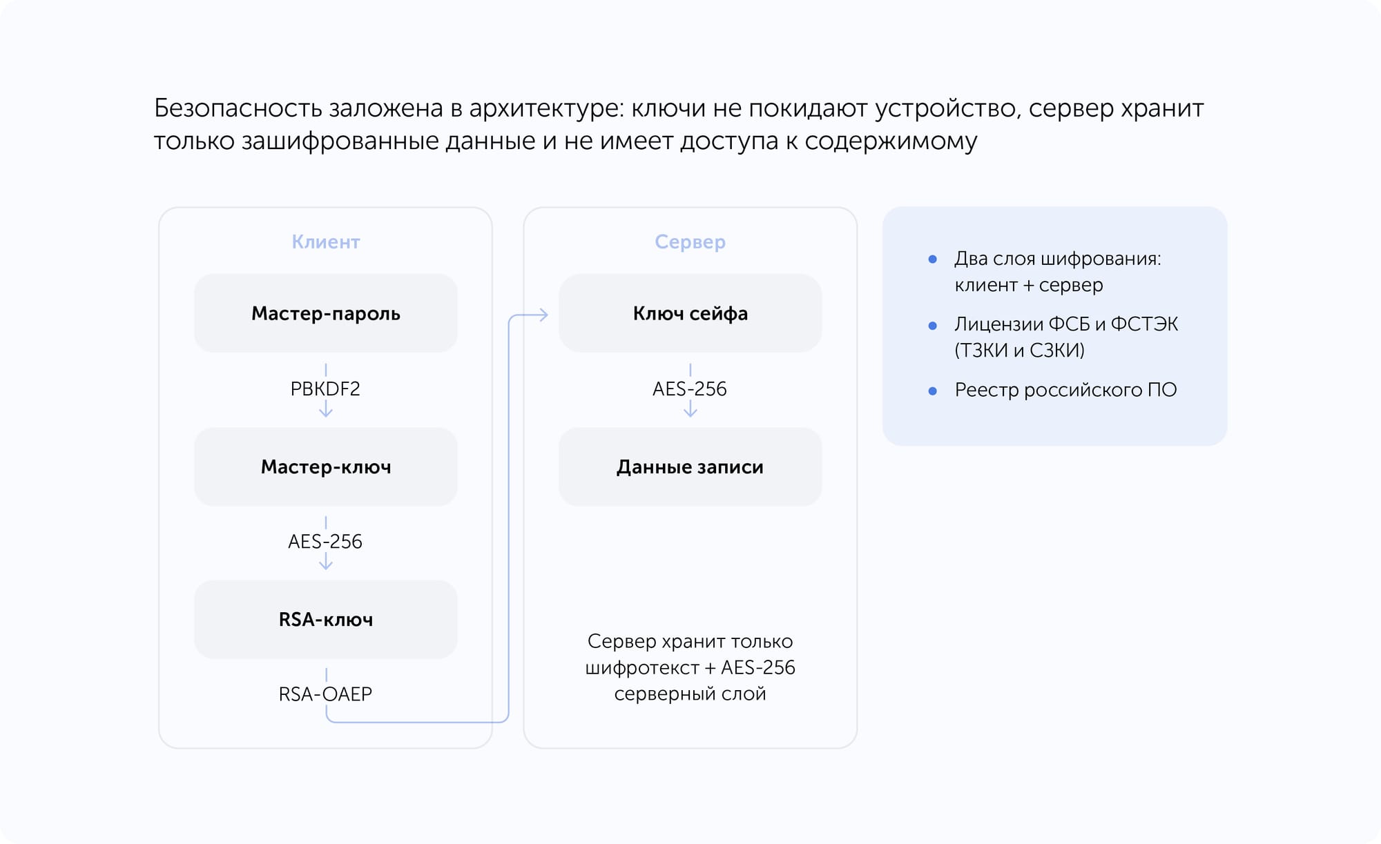Expand the arrow below the server AES-256 label

[x=689, y=411]
